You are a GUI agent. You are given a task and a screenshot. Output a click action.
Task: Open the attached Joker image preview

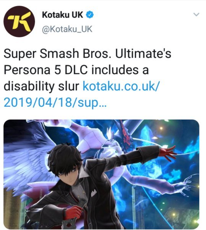pyautogui.click(x=101, y=174)
